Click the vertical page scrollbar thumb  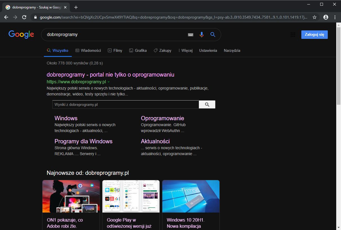[x=339, y=66]
